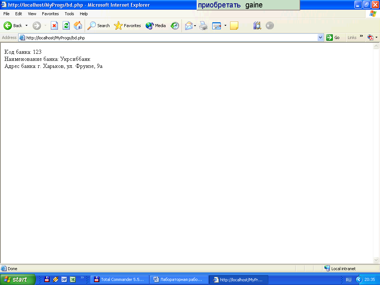Click the IE icon in the title bar
The width and height of the screenshot is (380, 285).
[x=4, y=4]
